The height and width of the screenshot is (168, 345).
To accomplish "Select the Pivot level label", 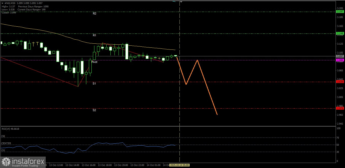I will [x=94, y=62].
